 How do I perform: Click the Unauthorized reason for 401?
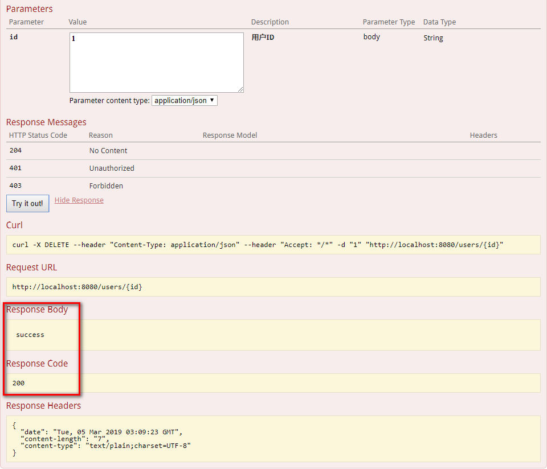(x=112, y=168)
